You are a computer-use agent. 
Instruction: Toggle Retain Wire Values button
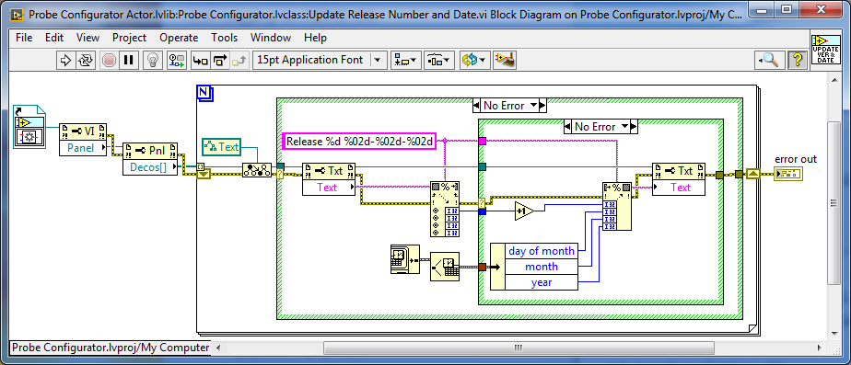pos(177,60)
